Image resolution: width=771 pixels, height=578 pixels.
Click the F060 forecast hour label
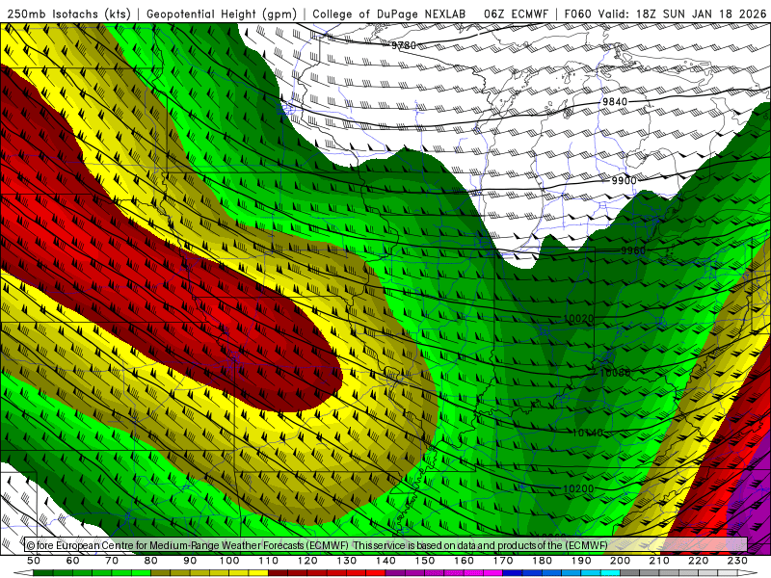577,14
